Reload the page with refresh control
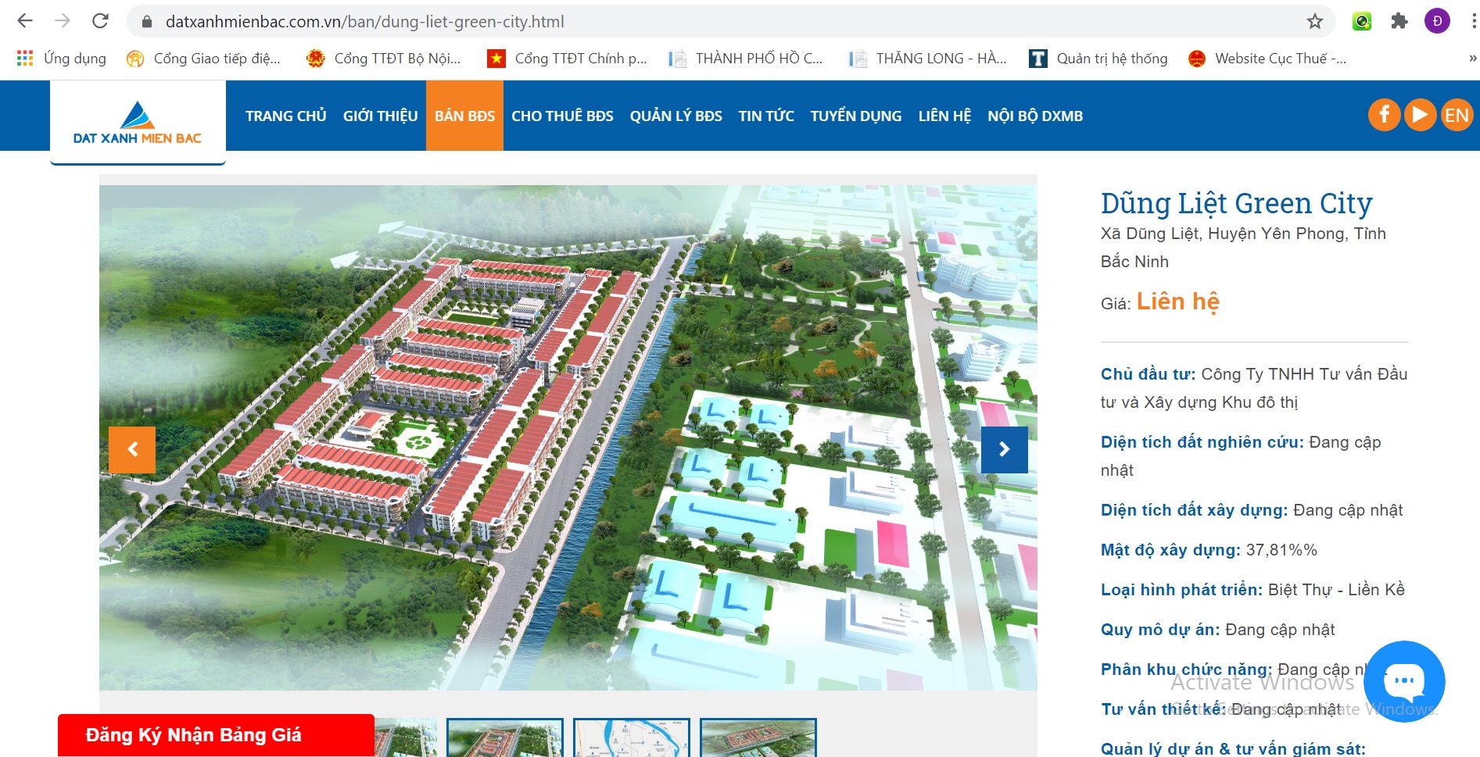This screenshot has height=757, width=1480. tap(101, 22)
